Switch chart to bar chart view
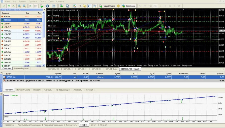Screen dimensions: 225x128 [4, 6]
